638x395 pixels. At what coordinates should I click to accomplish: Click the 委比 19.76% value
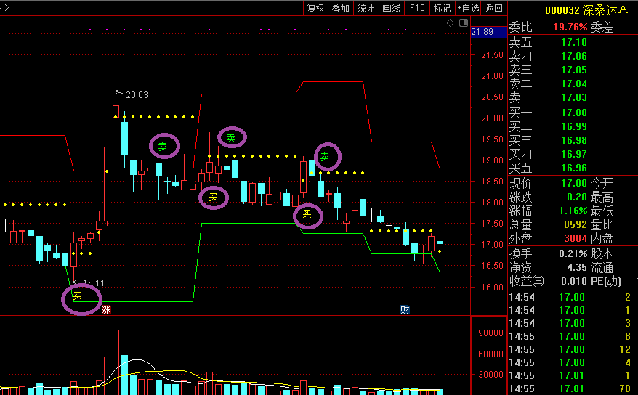coord(570,27)
